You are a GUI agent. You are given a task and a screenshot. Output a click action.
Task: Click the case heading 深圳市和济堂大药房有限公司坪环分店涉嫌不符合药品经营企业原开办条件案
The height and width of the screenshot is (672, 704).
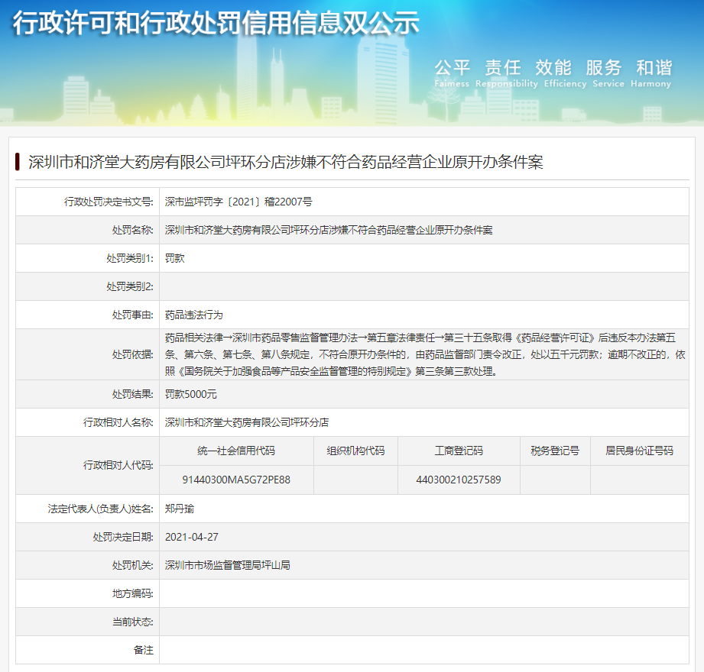click(x=286, y=162)
